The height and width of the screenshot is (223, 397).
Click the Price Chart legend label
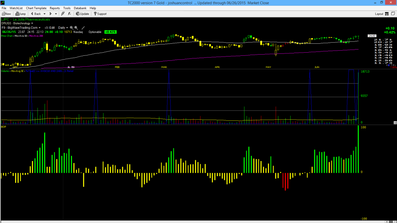(7, 36)
